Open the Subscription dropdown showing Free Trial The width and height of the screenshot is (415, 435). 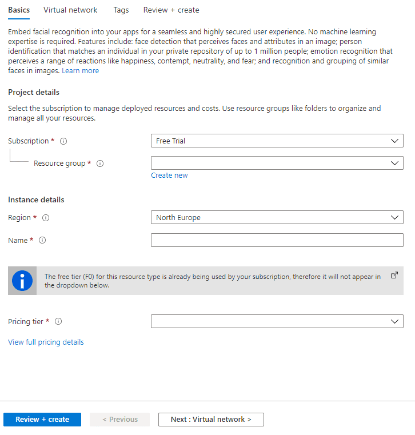(x=277, y=141)
